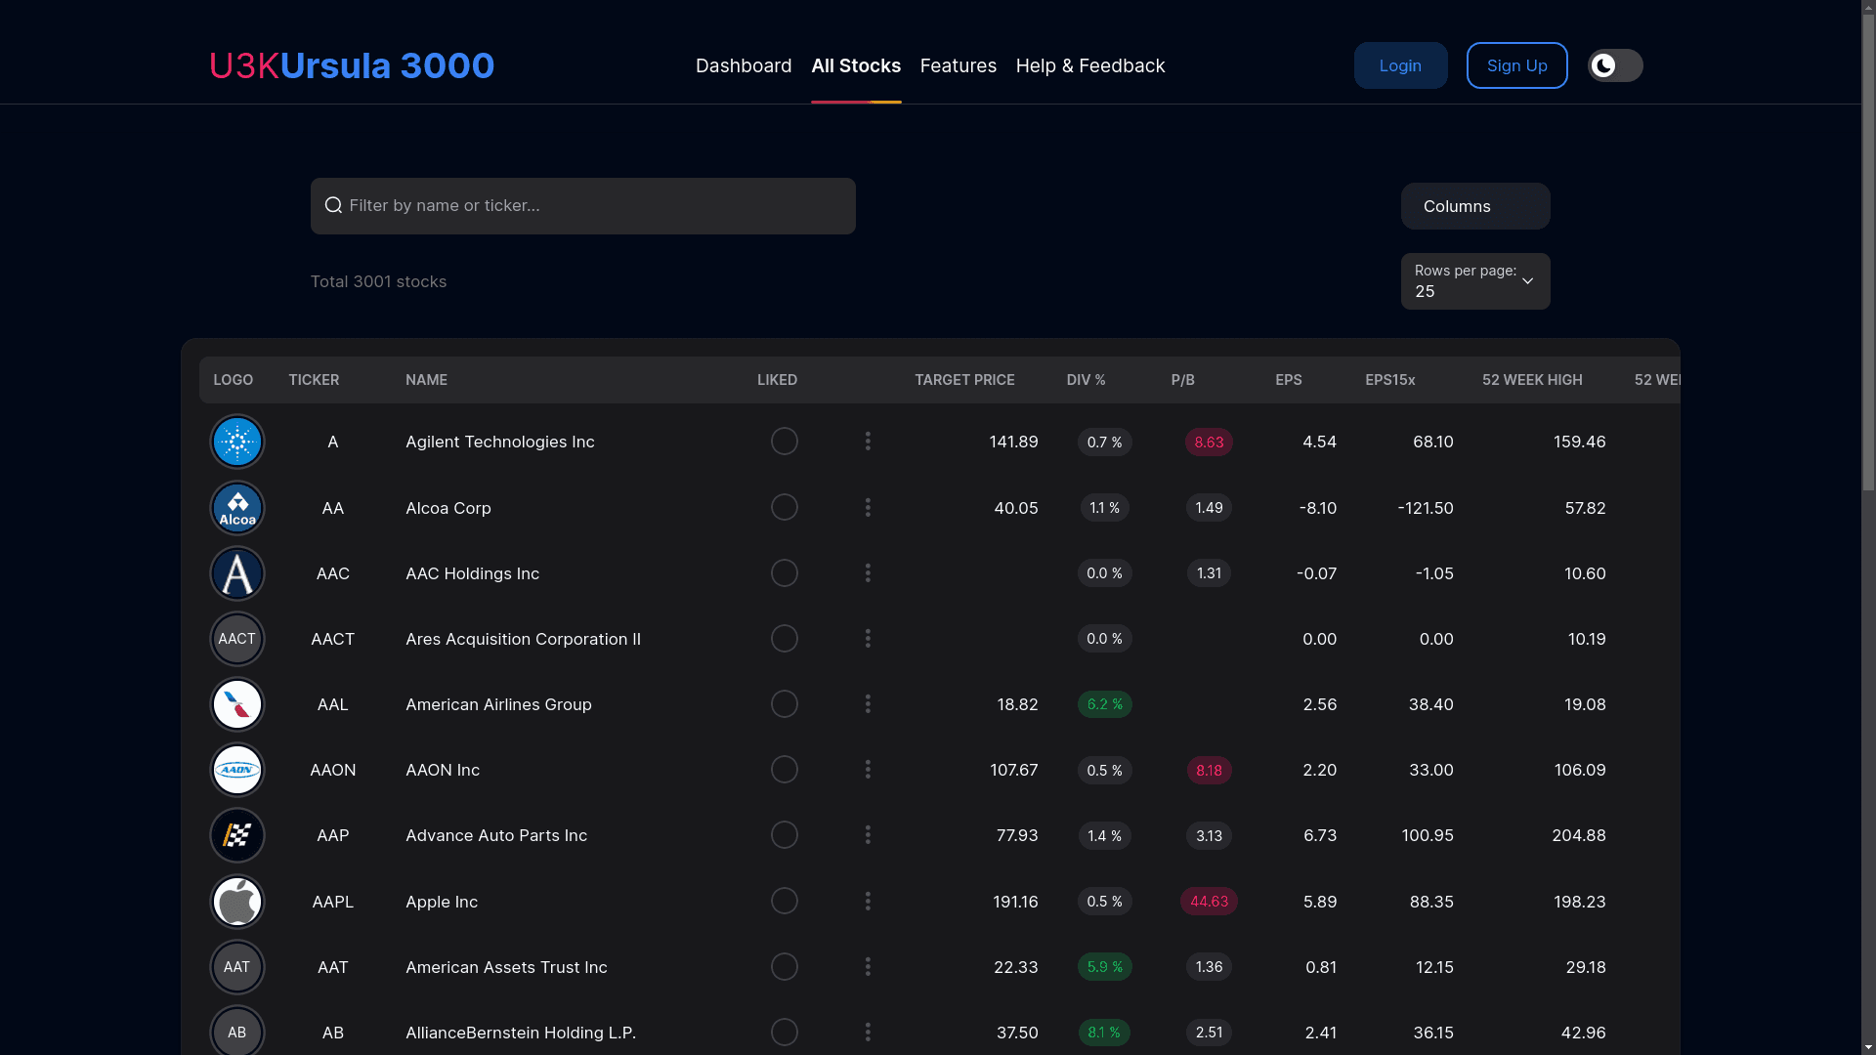Viewport: 1876px width, 1055px height.
Task: Sort by the P/B column header
Action: (x=1183, y=380)
